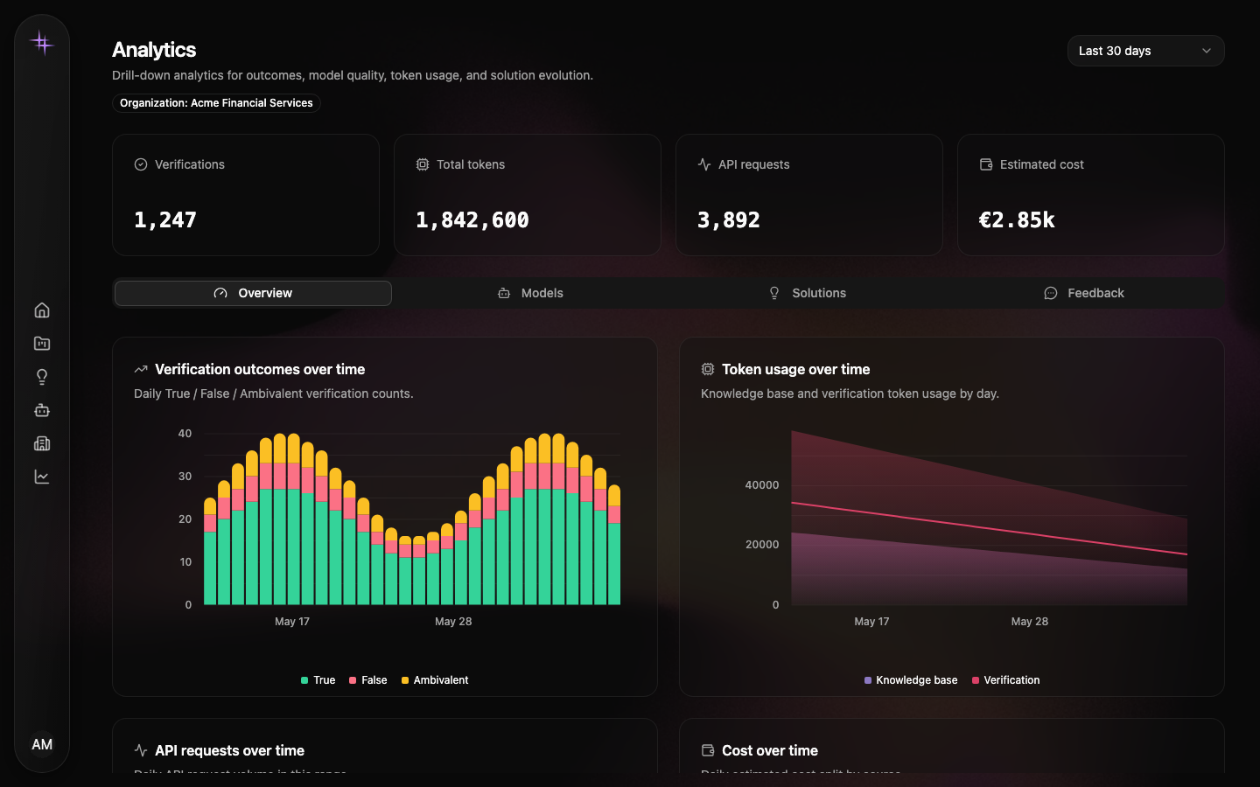Click the chip icon beside Token usage

pyautogui.click(x=708, y=369)
